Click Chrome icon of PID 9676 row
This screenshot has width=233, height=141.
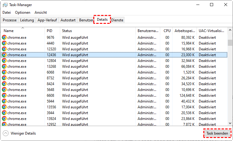point(4,37)
